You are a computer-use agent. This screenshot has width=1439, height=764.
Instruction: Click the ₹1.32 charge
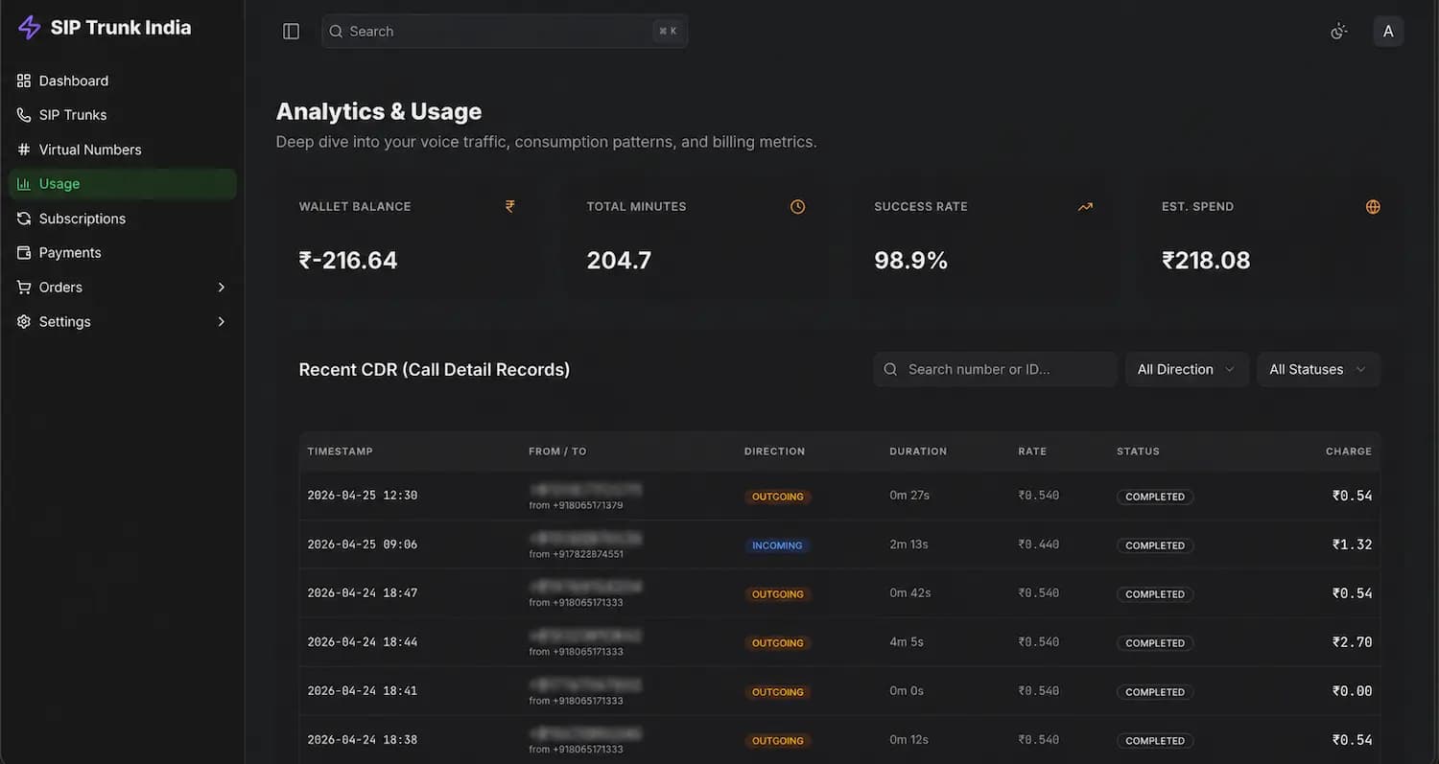tap(1352, 544)
